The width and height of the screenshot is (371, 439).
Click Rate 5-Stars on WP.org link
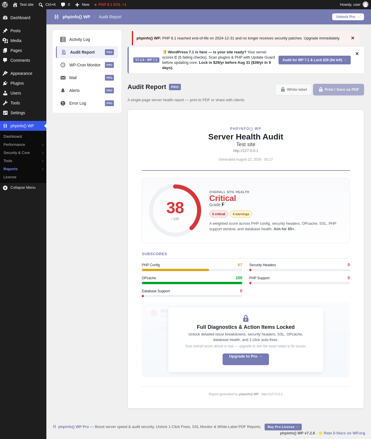344,433
